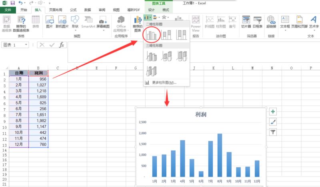This screenshot has height=187, width=320.
Task: Select the 3-D 100% stacked column option
Action: pyautogui.click(x=182, y=56)
